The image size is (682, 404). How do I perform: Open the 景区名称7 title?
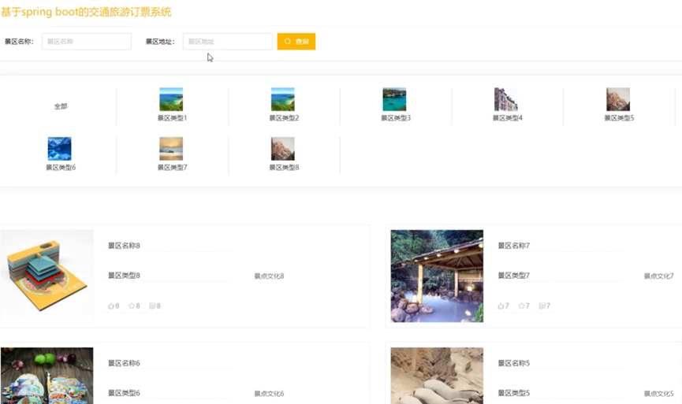pyautogui.click(x=514, y=246)
